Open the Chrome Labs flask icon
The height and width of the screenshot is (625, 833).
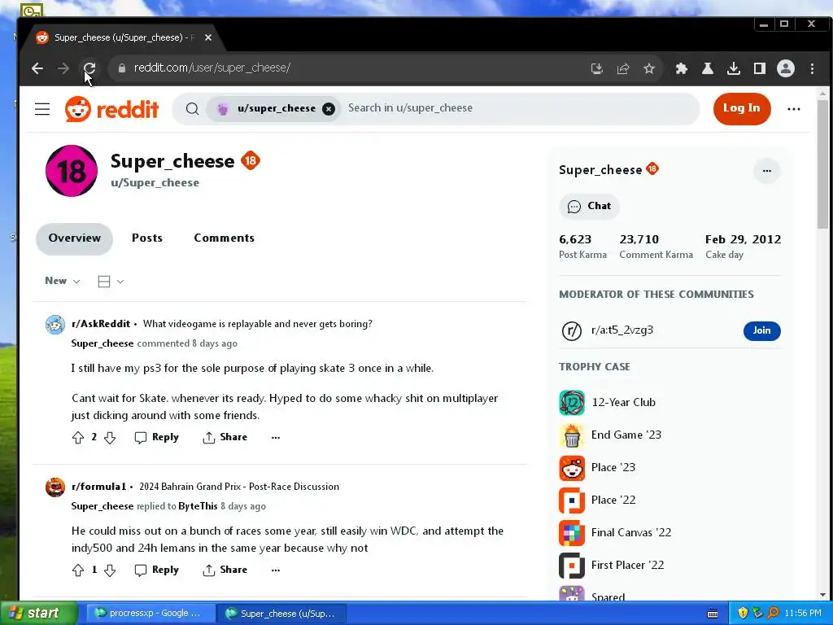[x=707, y=68]
